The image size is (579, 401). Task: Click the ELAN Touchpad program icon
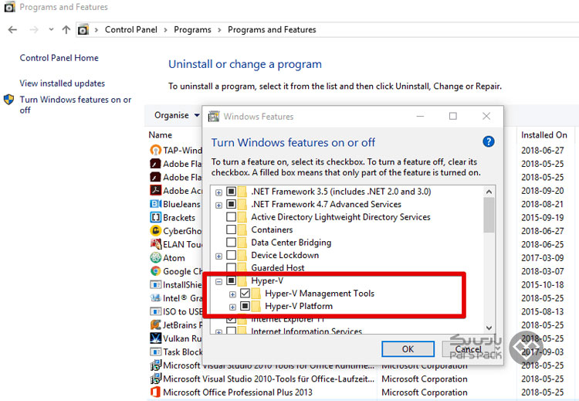[x=155, y=244]
